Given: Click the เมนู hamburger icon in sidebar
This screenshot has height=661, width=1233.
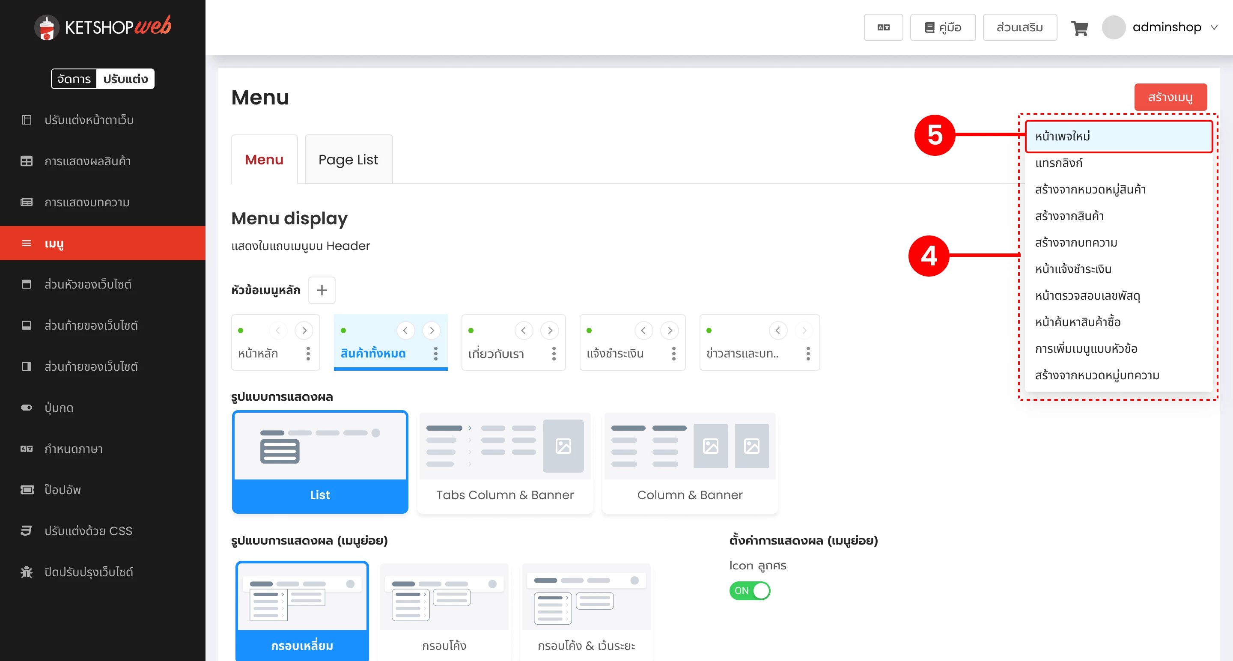Looking at the screenshot, I should coord(26,243).
